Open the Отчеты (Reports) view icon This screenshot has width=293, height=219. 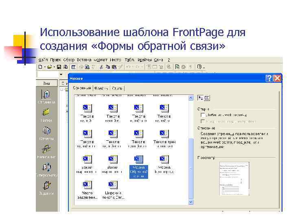coord(46,131)
